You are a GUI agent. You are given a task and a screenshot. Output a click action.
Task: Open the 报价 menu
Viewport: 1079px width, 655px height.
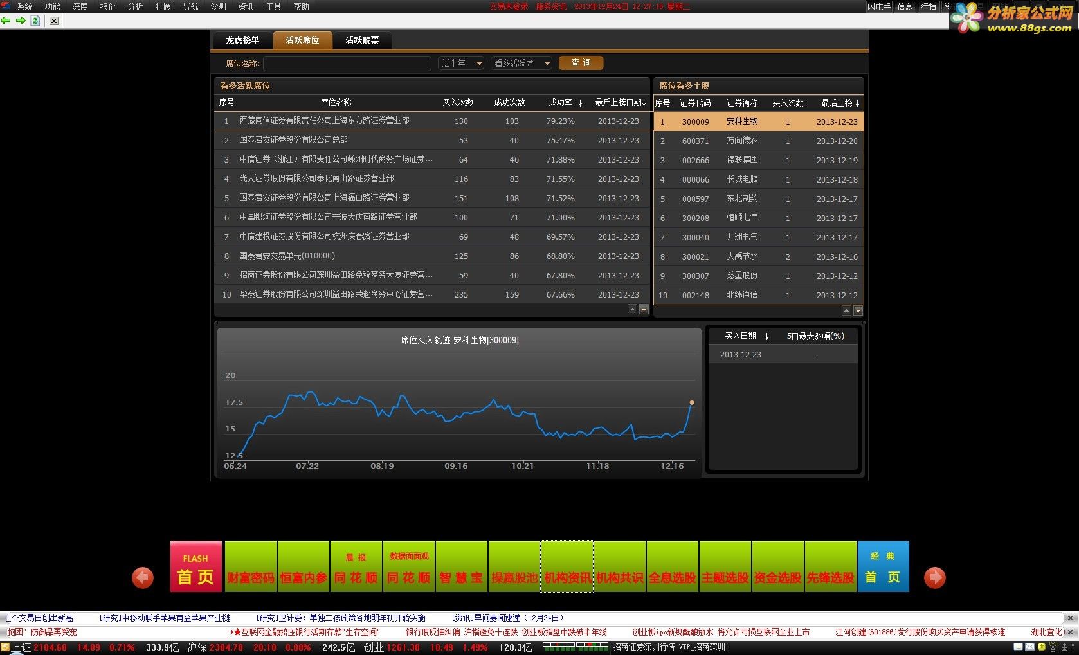[108, 6]
